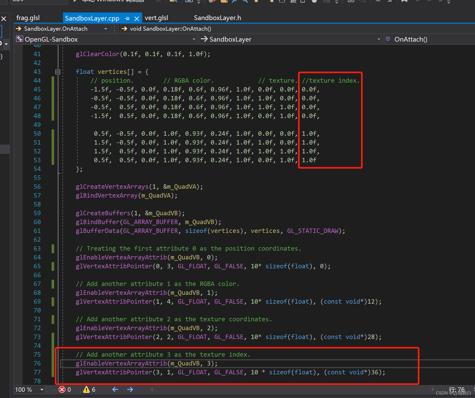Navigate backward with the left arrow
The height and width of the screenshot is (398, 475).
click(x=115, y=389)
